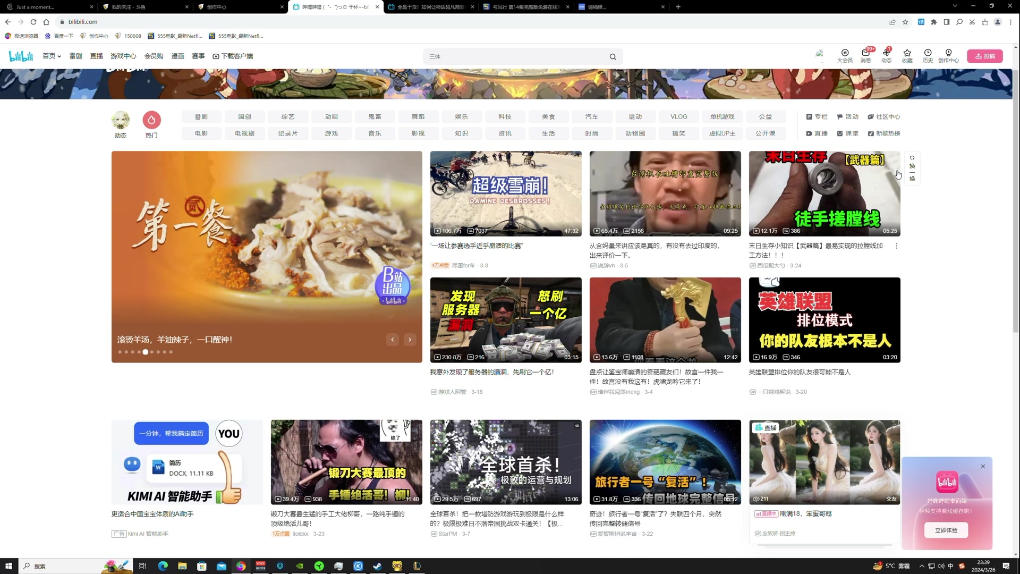Open the 消息 messages icon
The height and width of the screenshot is (574, 1020).
(x=865, y=55)
